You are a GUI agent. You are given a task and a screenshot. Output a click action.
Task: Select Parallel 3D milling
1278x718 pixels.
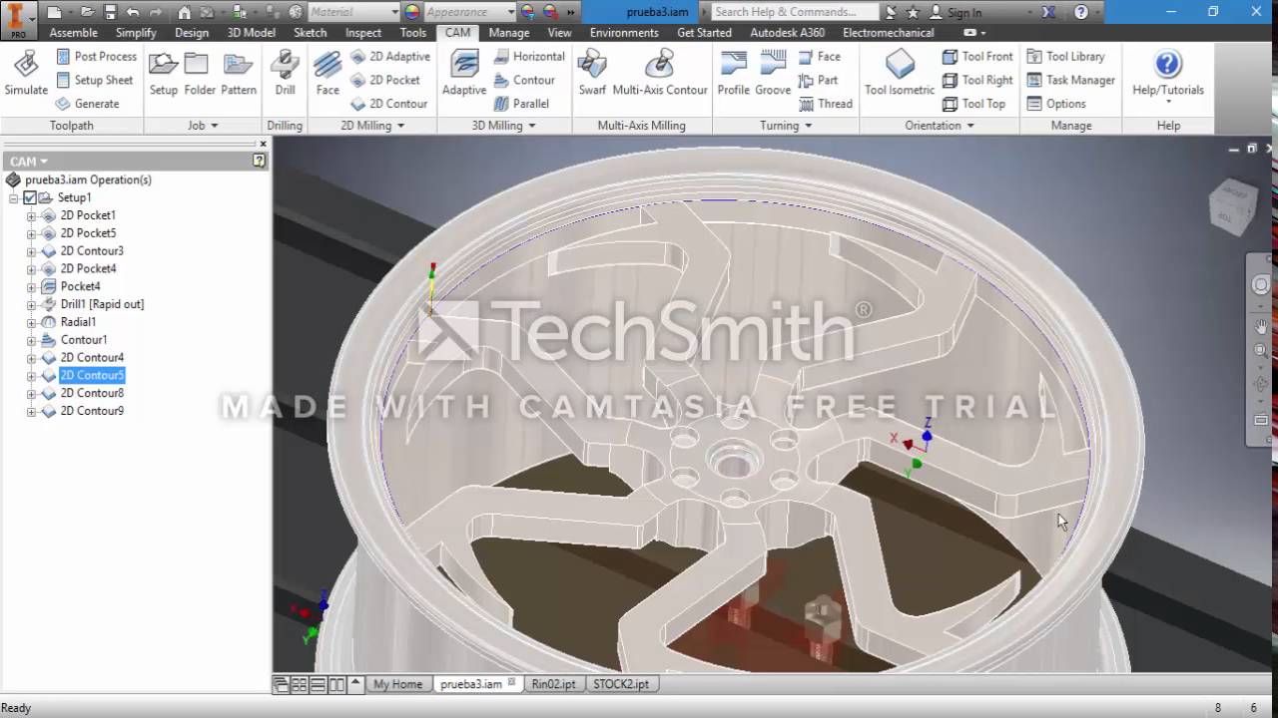[x=521, y=104]
